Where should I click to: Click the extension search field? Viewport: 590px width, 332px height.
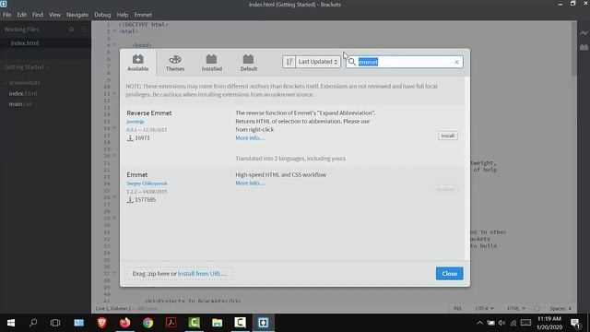405,62
